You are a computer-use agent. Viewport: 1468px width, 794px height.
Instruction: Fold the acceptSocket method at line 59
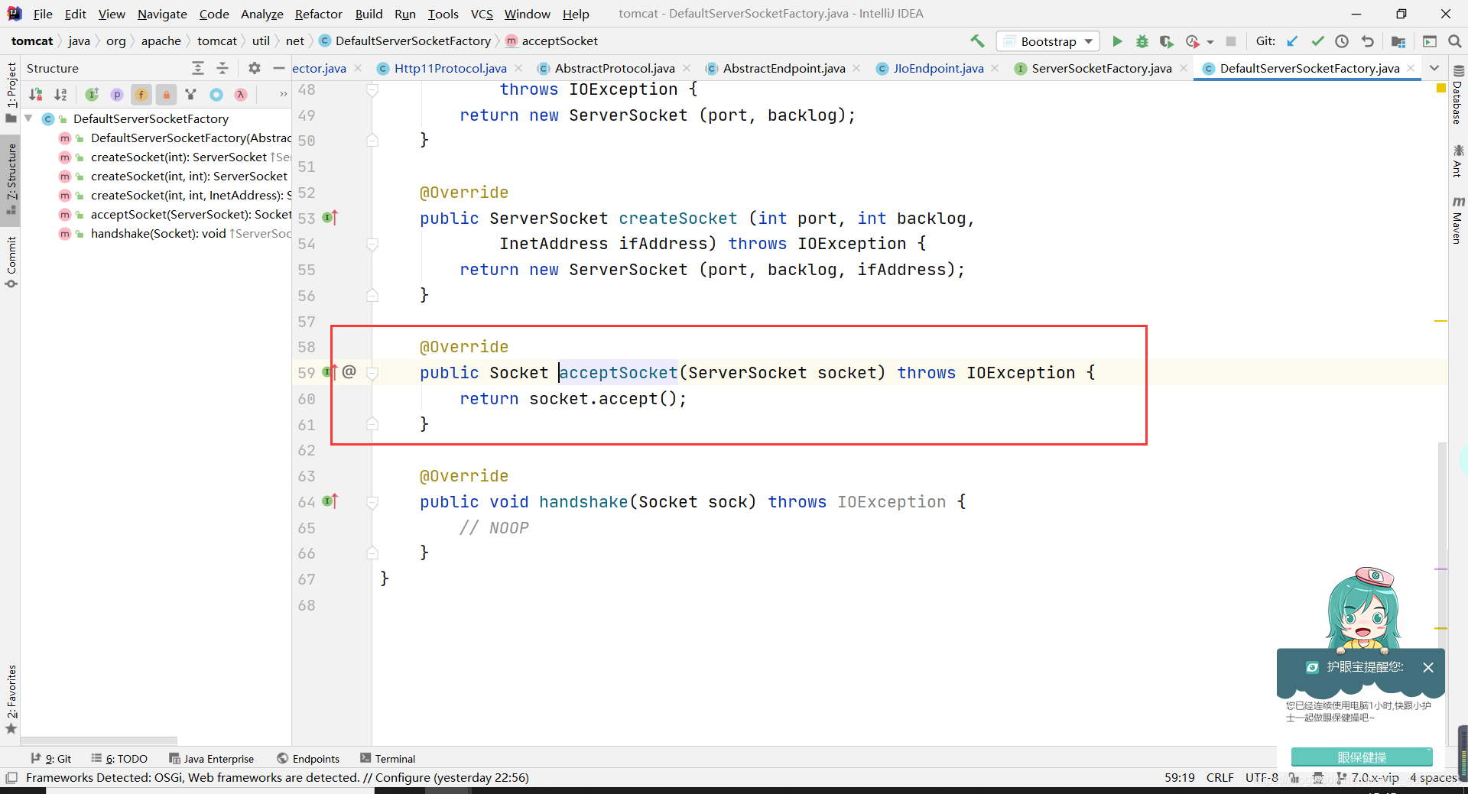click(x=372, y=373)
